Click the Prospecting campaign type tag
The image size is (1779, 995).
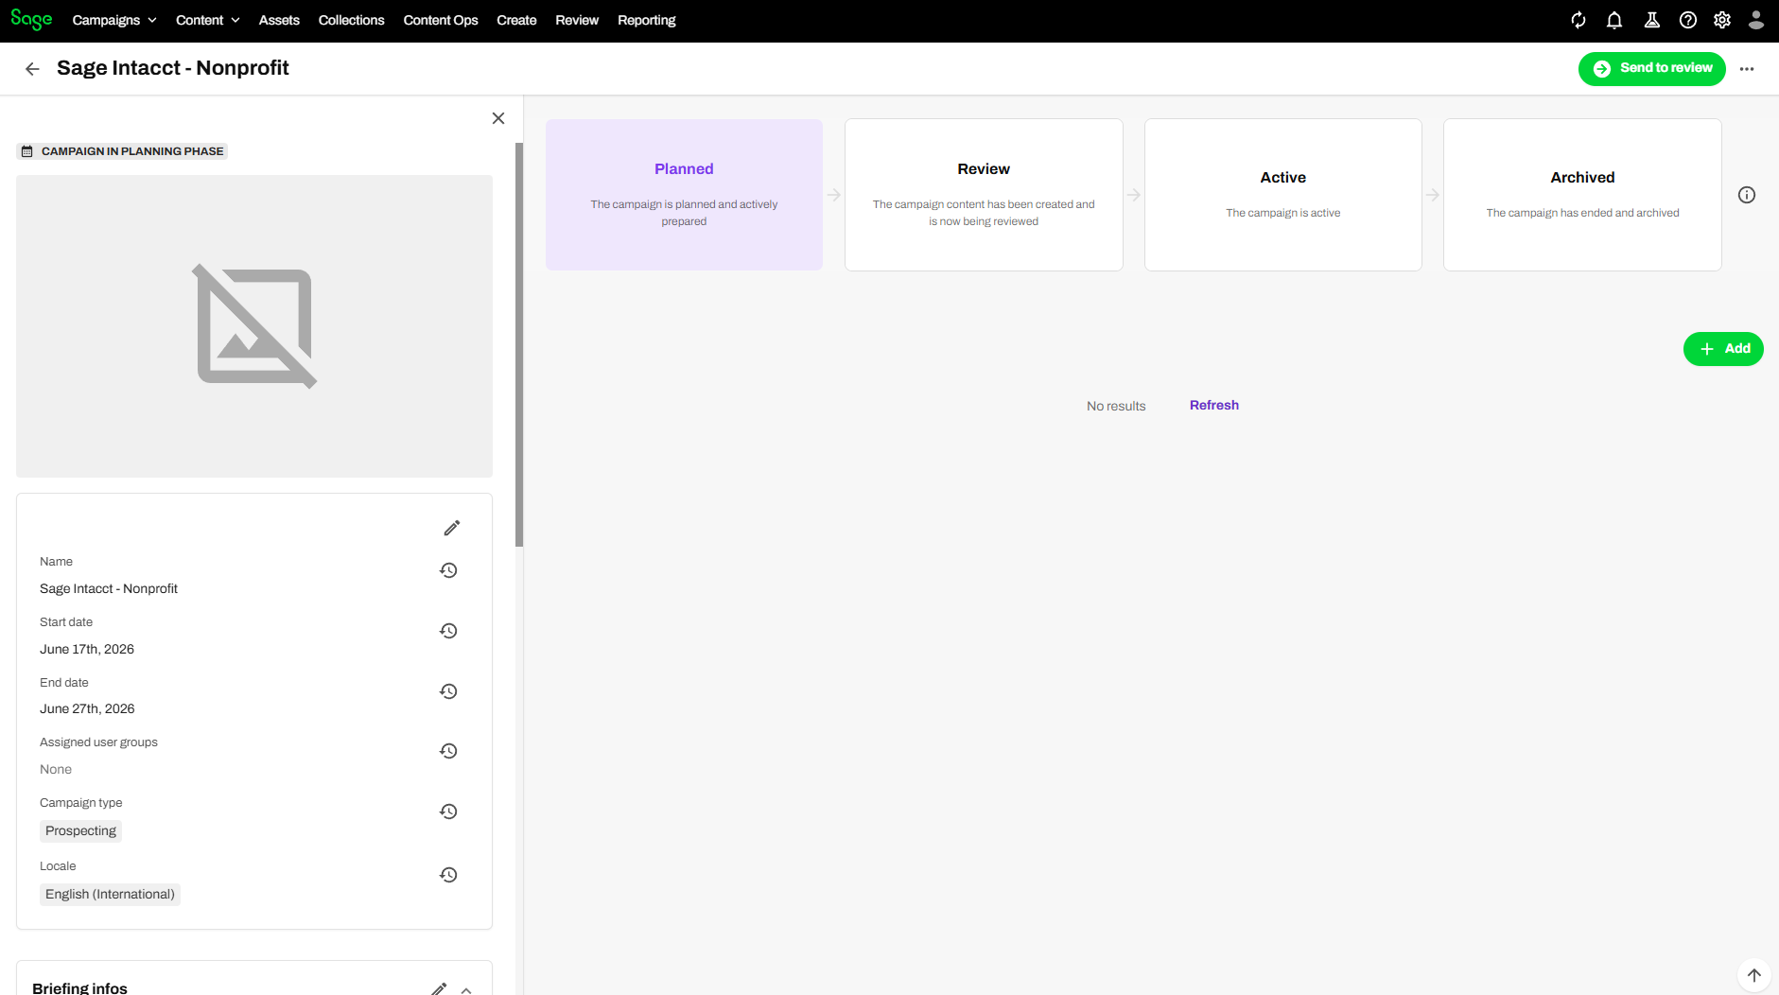coord(80,831)
